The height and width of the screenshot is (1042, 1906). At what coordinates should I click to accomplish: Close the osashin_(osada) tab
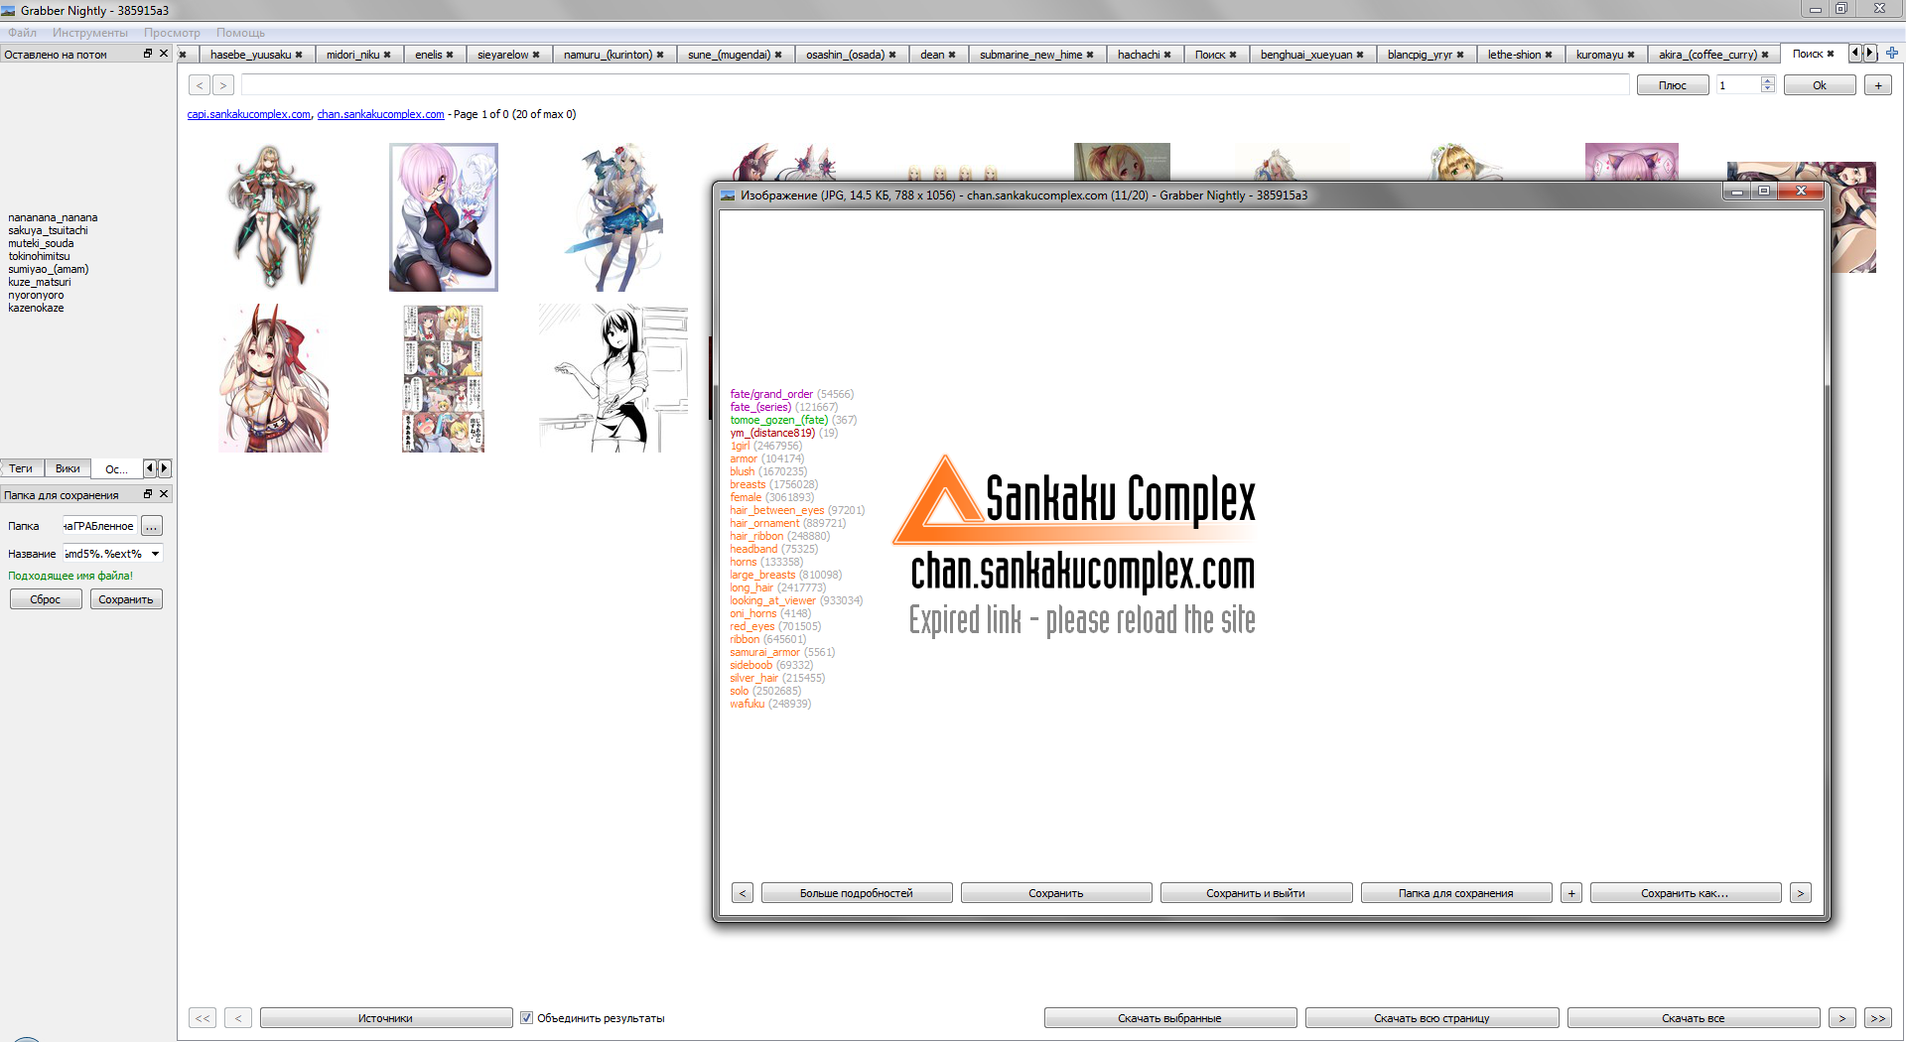892,55
